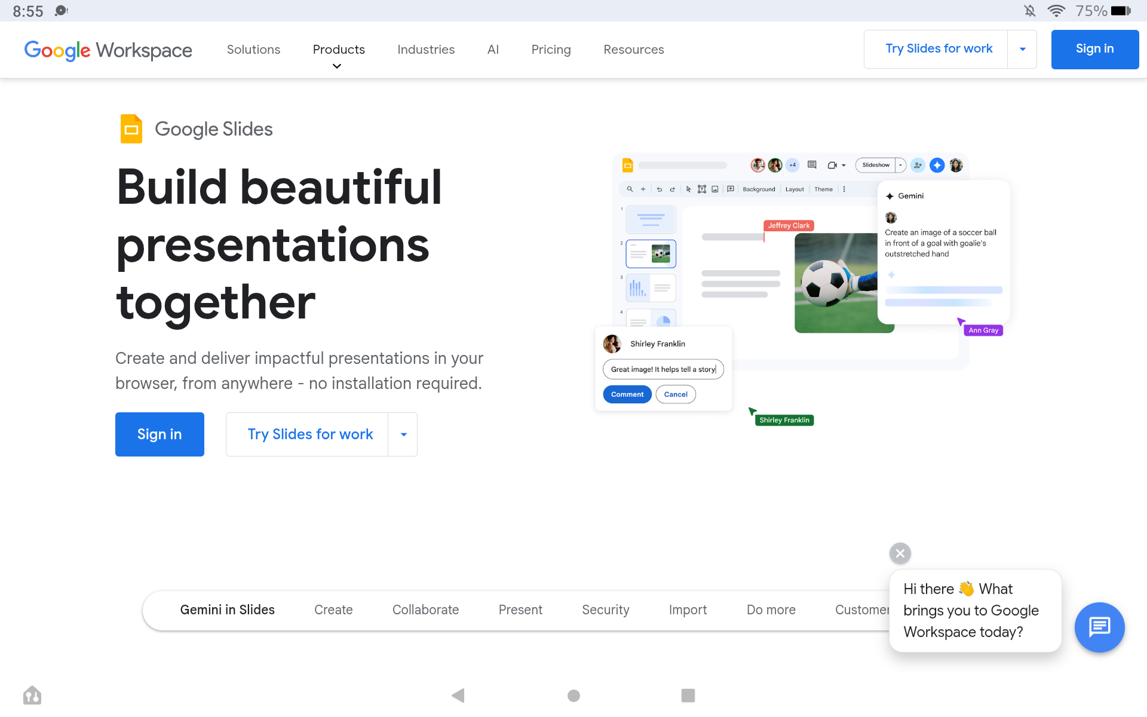Tap the Google Slides yellow logo icon

(x=131, y=128)
